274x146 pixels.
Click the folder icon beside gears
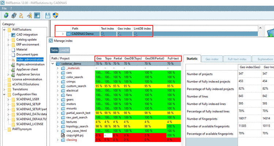(x=63, y=100)
